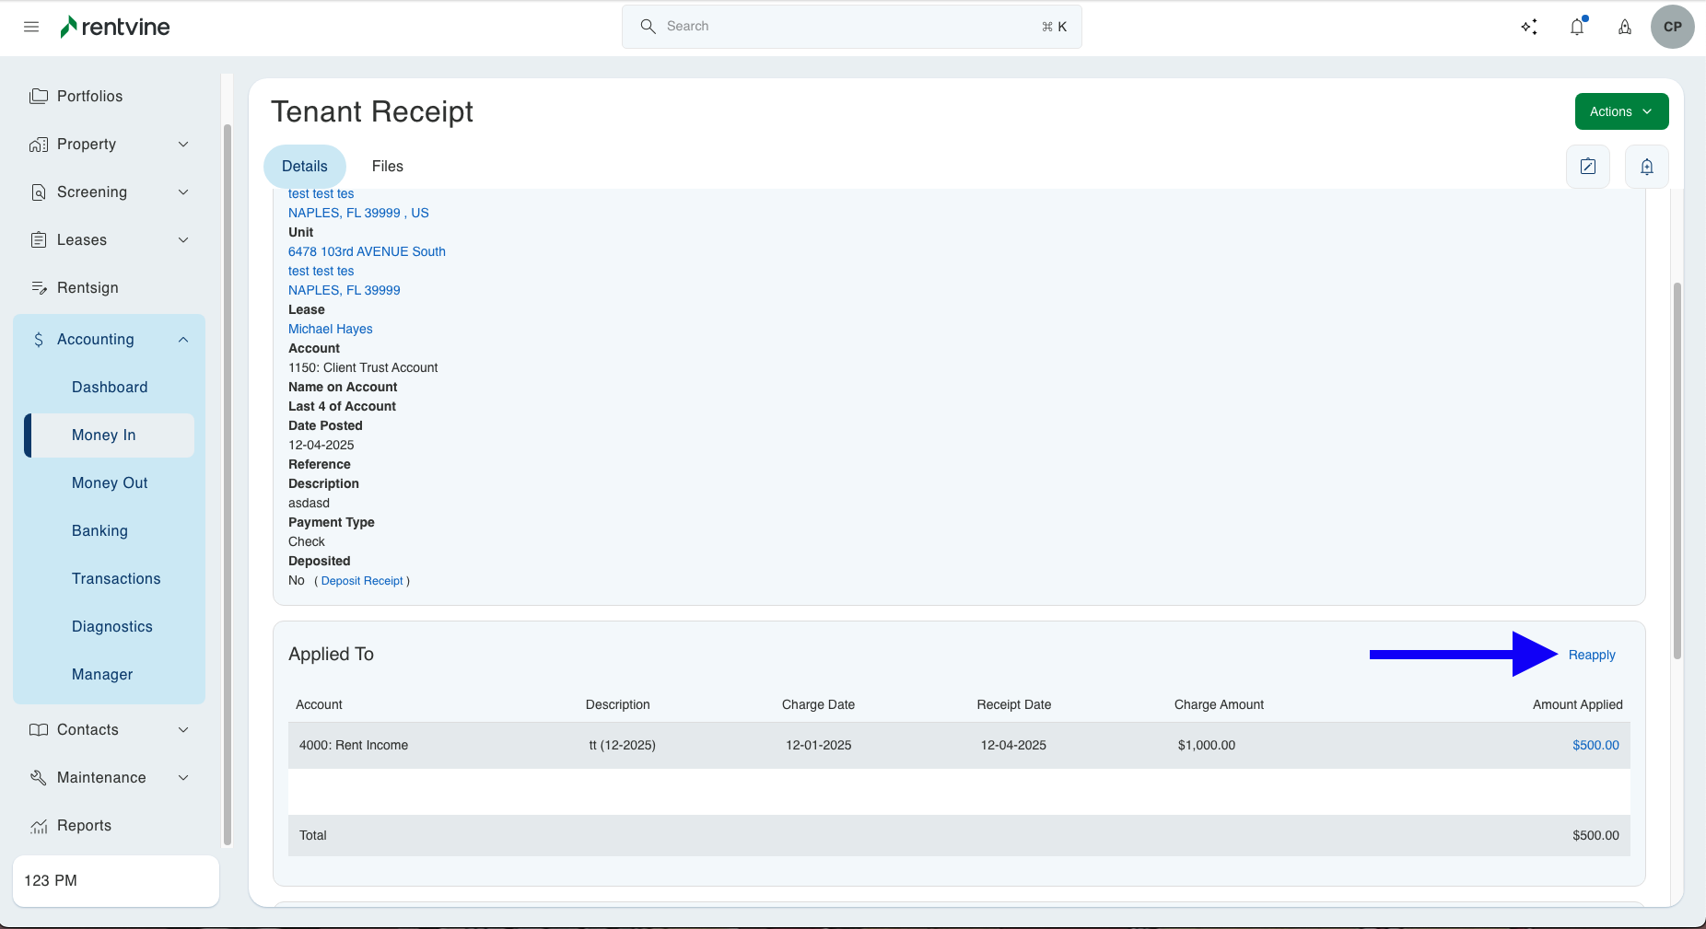The height and width of the screenshot is (929, 1706).
Task: Open Transactions under Accounting
Action: pyautogui.click(x=116, y=579)
